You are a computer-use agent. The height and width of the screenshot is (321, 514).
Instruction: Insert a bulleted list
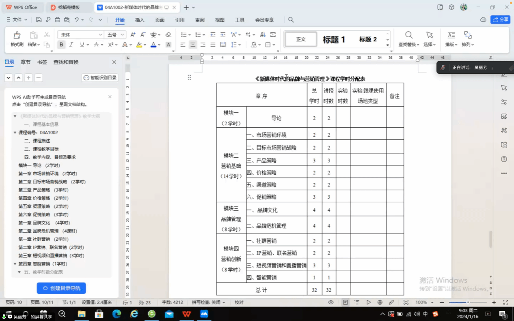click(x=185, y=35)
